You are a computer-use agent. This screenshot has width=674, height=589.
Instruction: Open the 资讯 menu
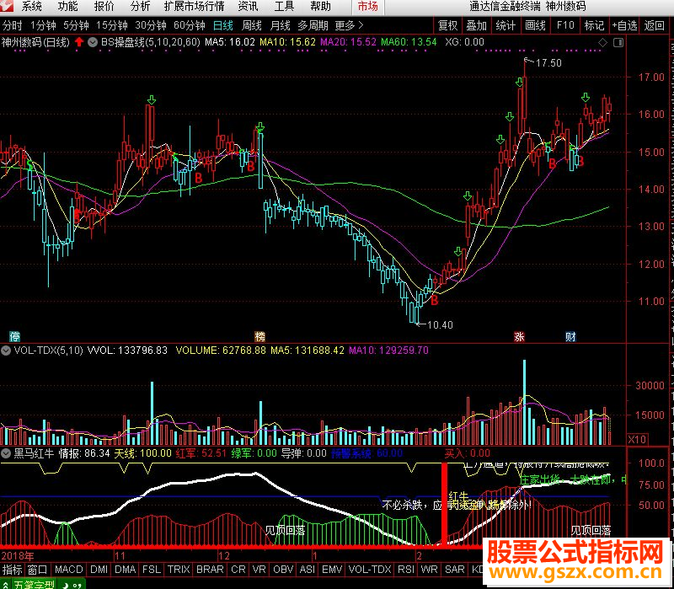click(248, 7)
